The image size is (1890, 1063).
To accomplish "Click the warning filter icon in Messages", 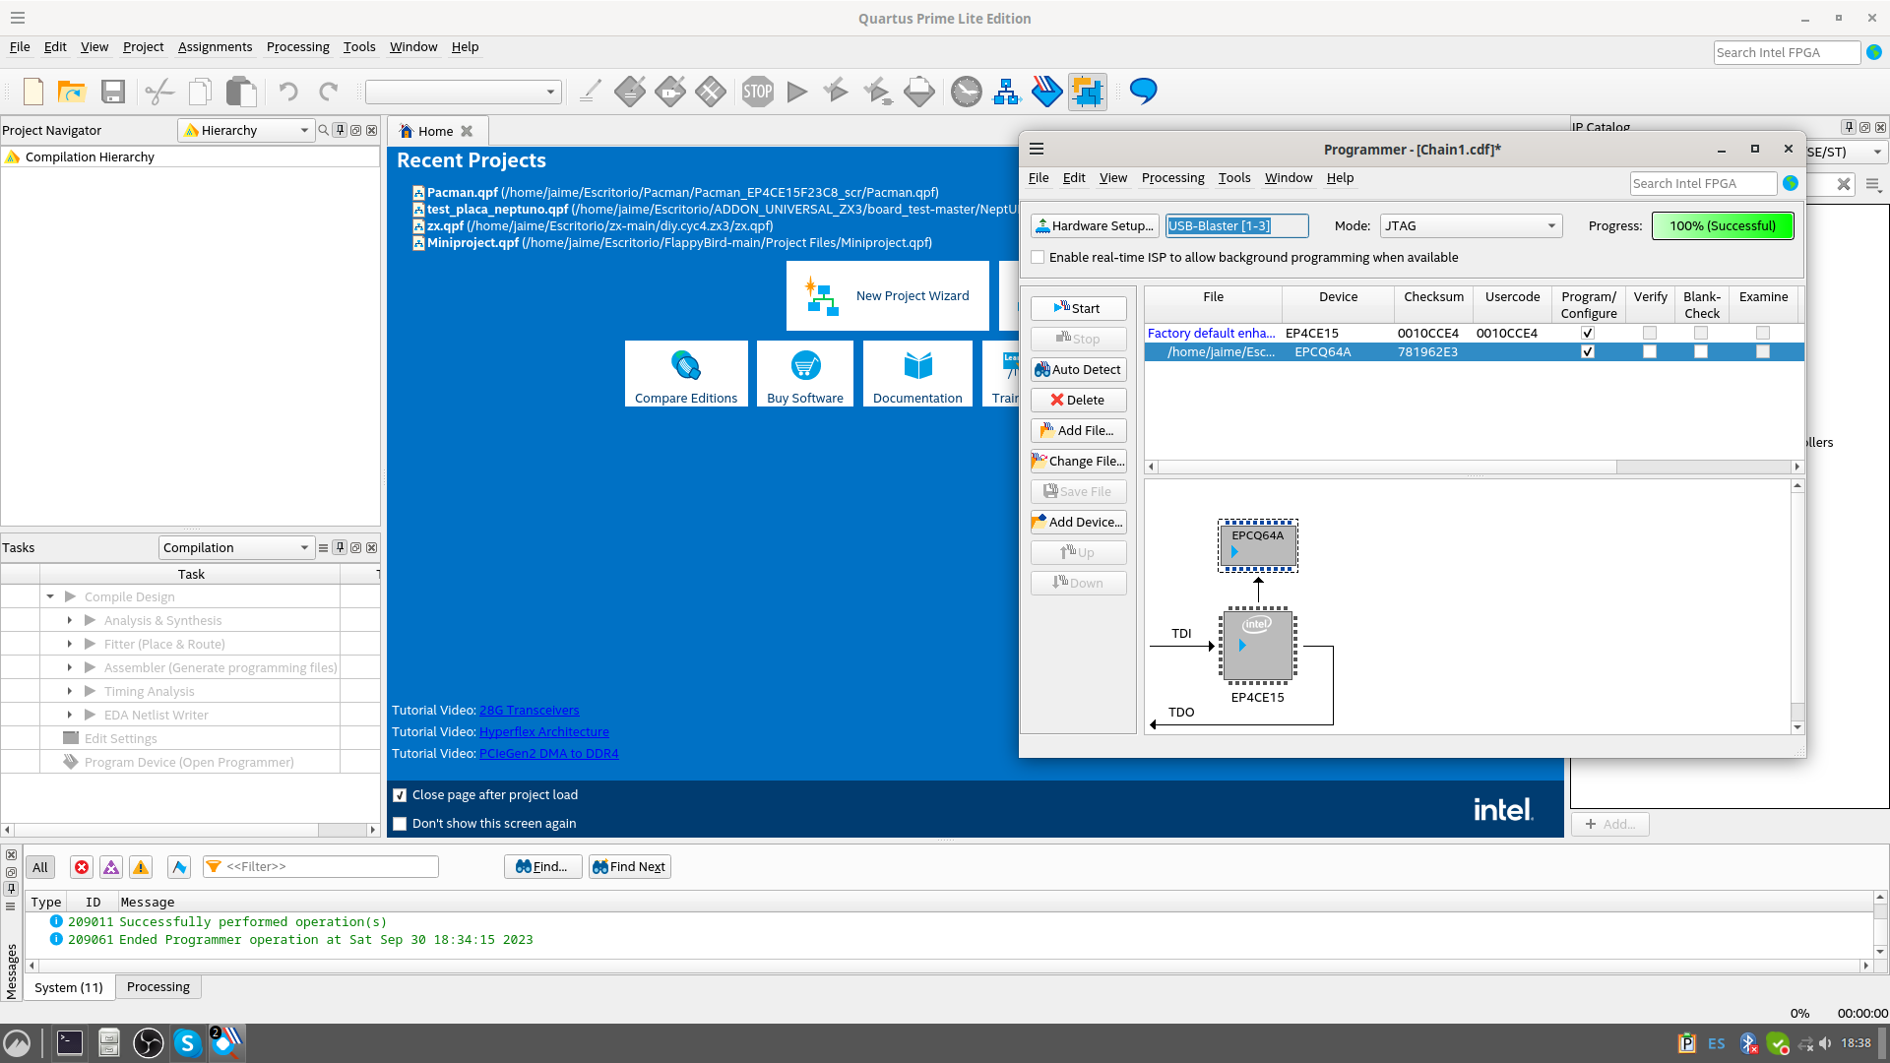I will (141, 867).
